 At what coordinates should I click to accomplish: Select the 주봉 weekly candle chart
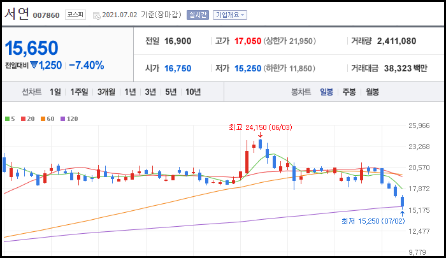click(x=349, y=92)
